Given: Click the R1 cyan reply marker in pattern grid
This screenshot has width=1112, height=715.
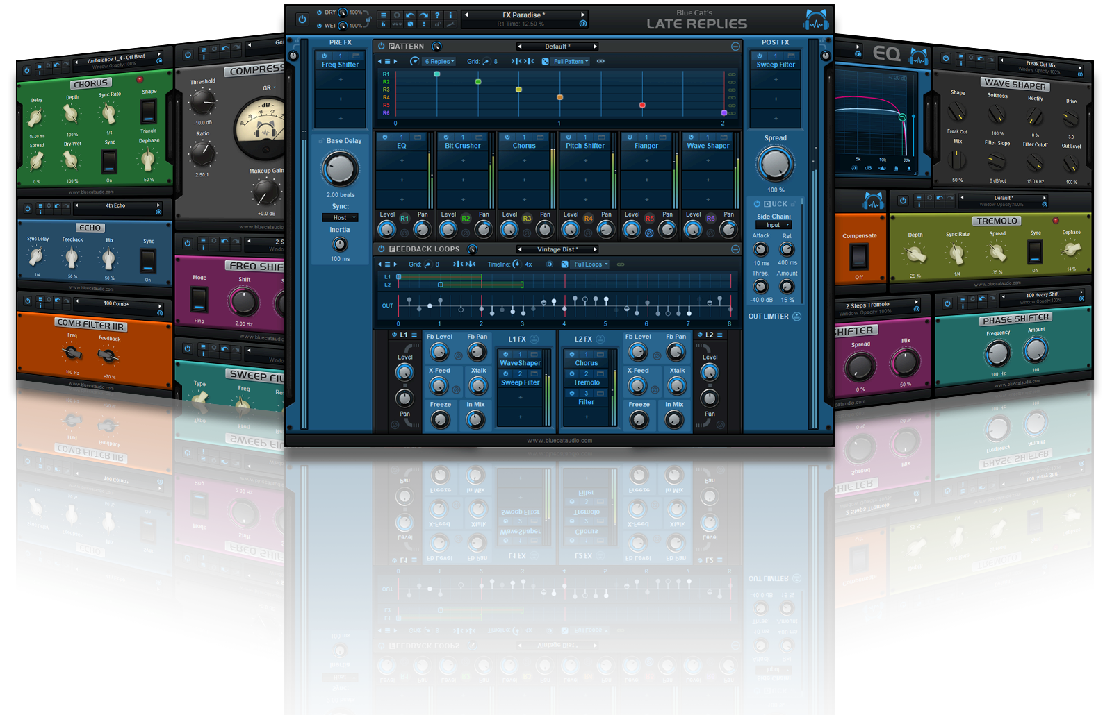Looking at the screenshot, I should [x=436, y=74].
